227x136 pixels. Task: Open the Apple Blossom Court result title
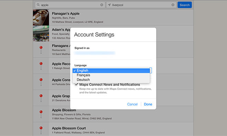pos(69,128)
